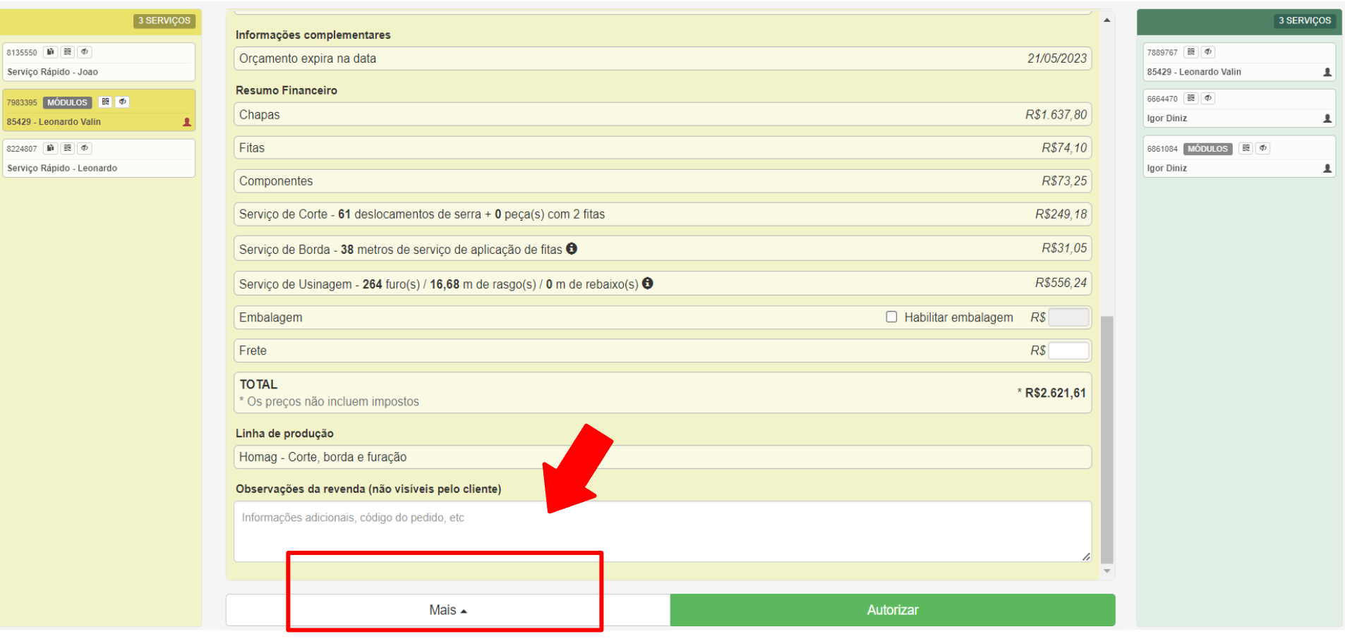
Task: Click the Serviço de Borda value R$31,05
Action: [x=1065, y=248]
